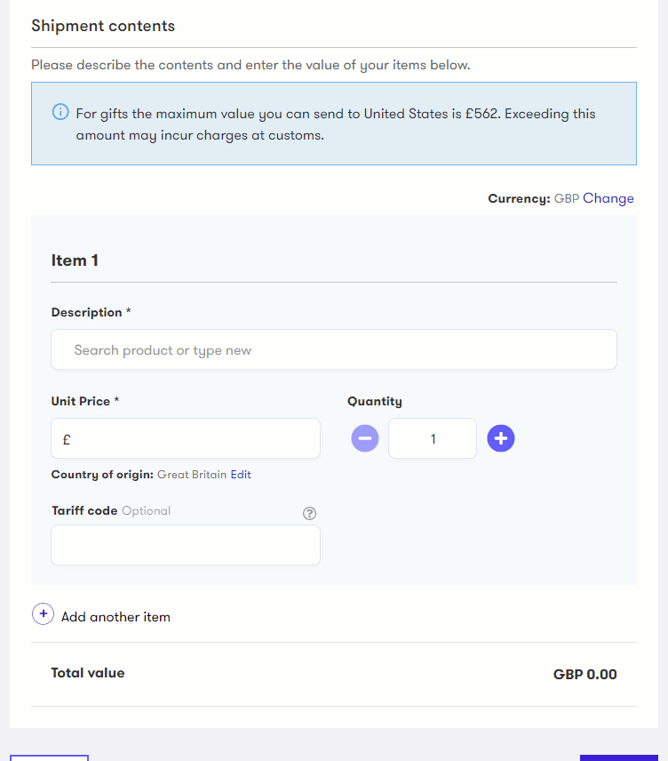Decrease quantity with the minus button
The height and width of the screenshot is (761, 668).
click(x=365, y=438)
